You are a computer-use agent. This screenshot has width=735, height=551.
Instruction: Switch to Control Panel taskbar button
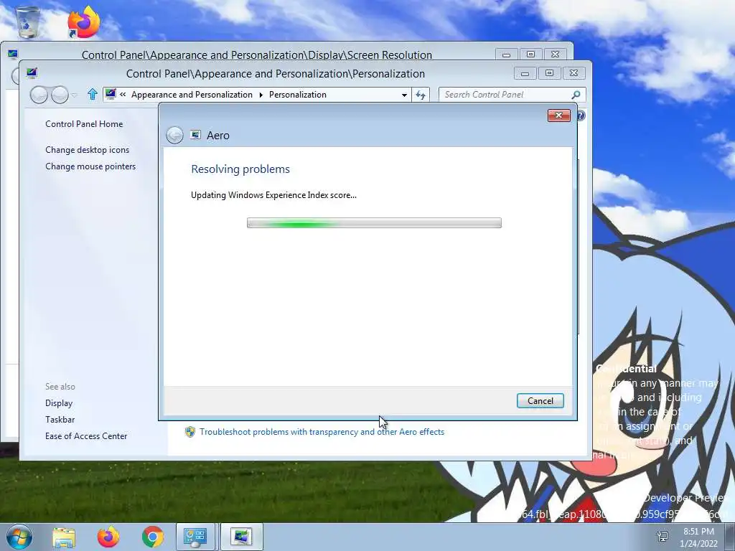pyautogui.click(x=195, y=537)
